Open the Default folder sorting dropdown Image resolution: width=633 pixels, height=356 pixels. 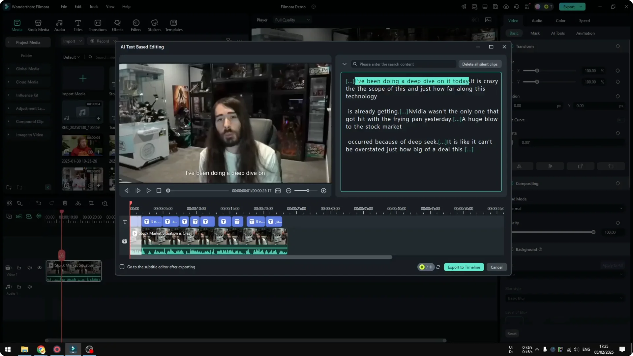pos(71,57)
